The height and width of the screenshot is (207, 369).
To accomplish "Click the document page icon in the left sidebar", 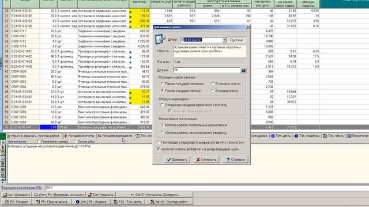I will (3, 142).
